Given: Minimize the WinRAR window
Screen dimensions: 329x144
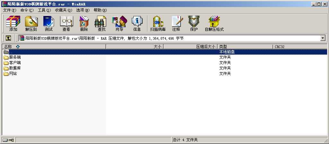Looking at the screenshot, I should coord(314,4).
